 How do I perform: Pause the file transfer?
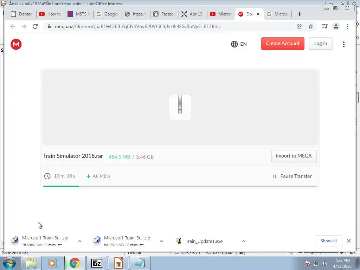click(x=292, y=176)
